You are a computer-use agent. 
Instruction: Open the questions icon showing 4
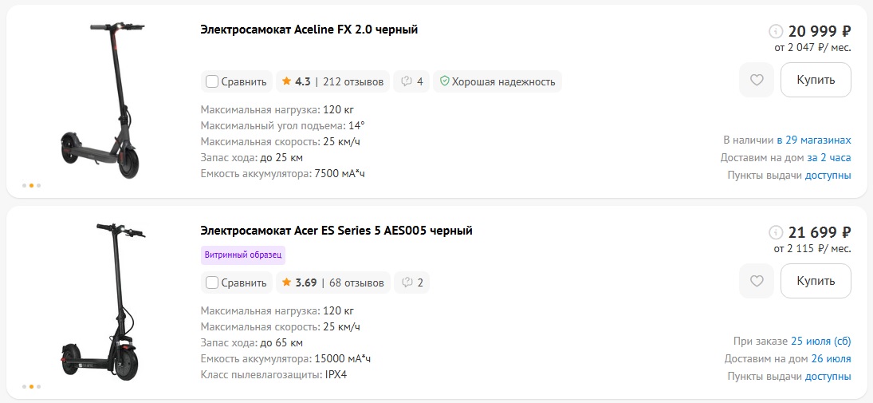[411, 81]
